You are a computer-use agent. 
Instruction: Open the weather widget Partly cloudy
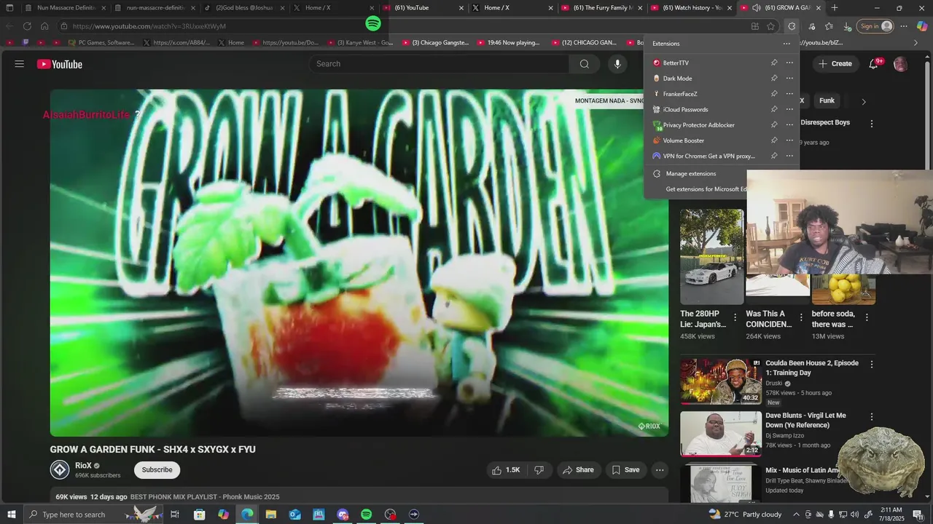(x=745, y=515)
